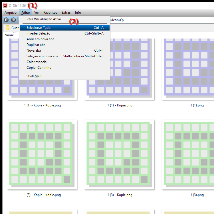The width and height of the screenshot is (214, 214).
Task: Open the Info menu
Action: [78, 13]
